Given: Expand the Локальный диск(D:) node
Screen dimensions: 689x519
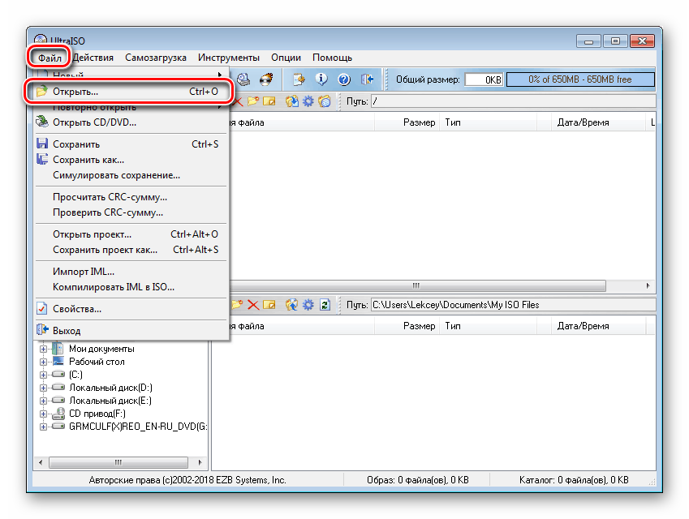Looking at the screenshot, I should (x=43, y=388).
